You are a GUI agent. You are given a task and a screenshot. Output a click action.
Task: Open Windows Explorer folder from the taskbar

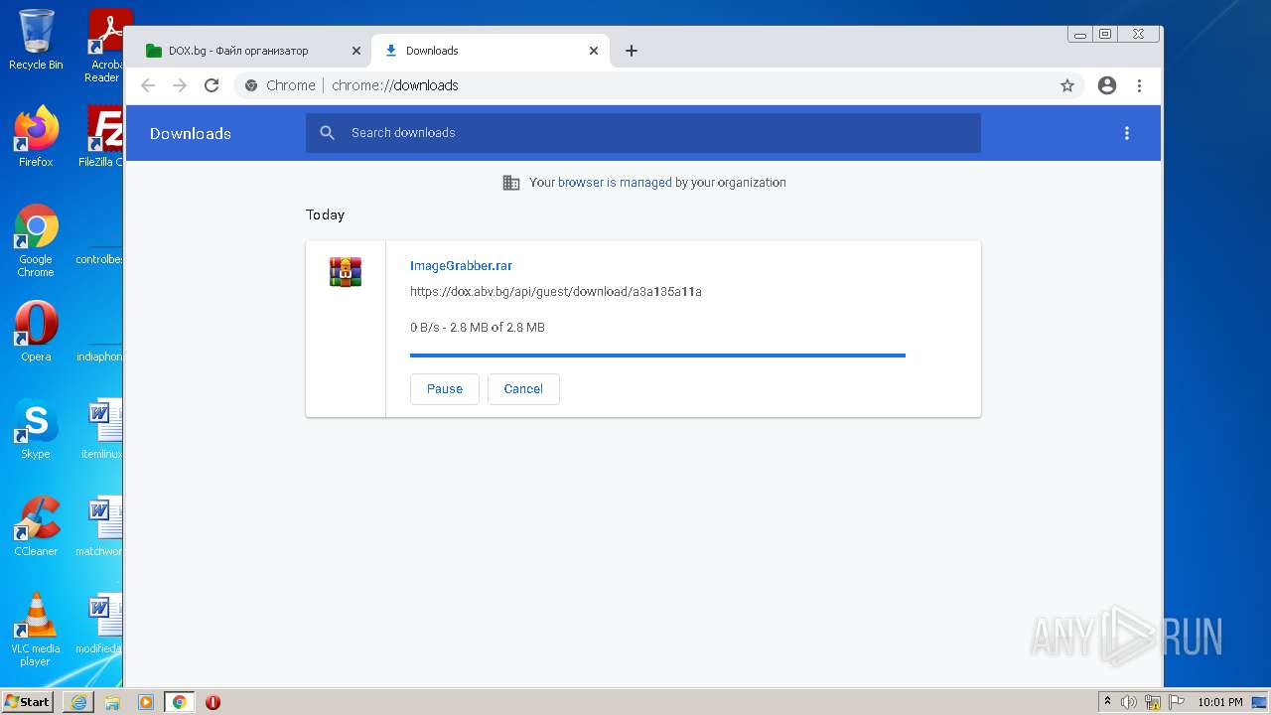pyautogui.click(x=112, y=702)
